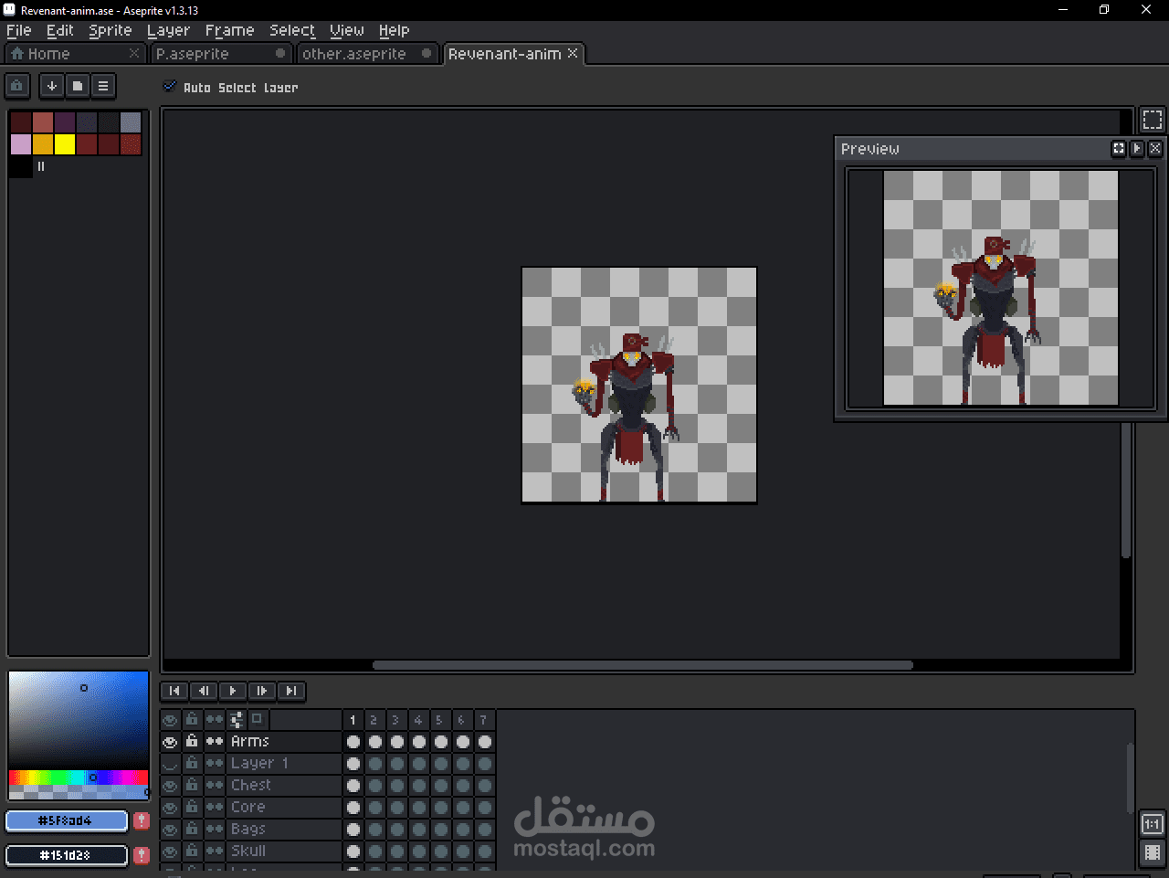Select frame 4 cel of Core layer
Image resolution: width=1169 pixels, height=878 pixels.
coord(419,808)
